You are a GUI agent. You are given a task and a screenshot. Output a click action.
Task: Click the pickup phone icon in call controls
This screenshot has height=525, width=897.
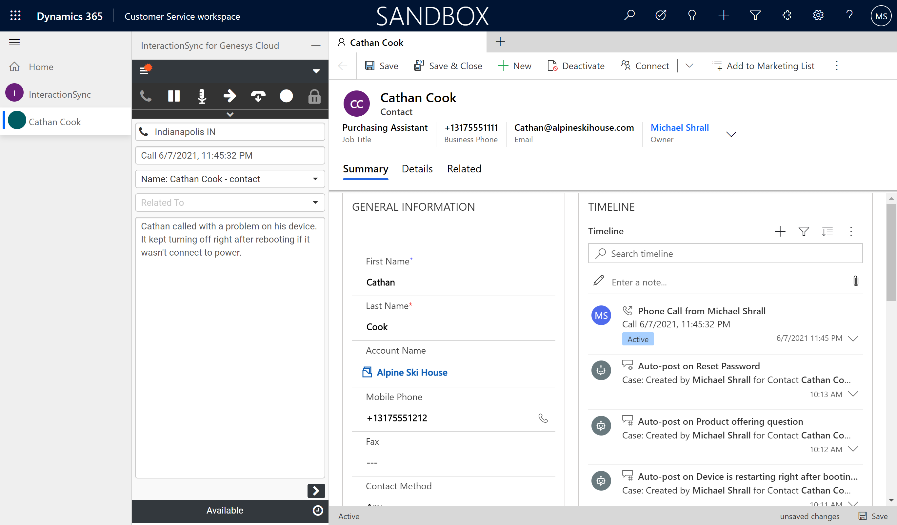[146, 96]
